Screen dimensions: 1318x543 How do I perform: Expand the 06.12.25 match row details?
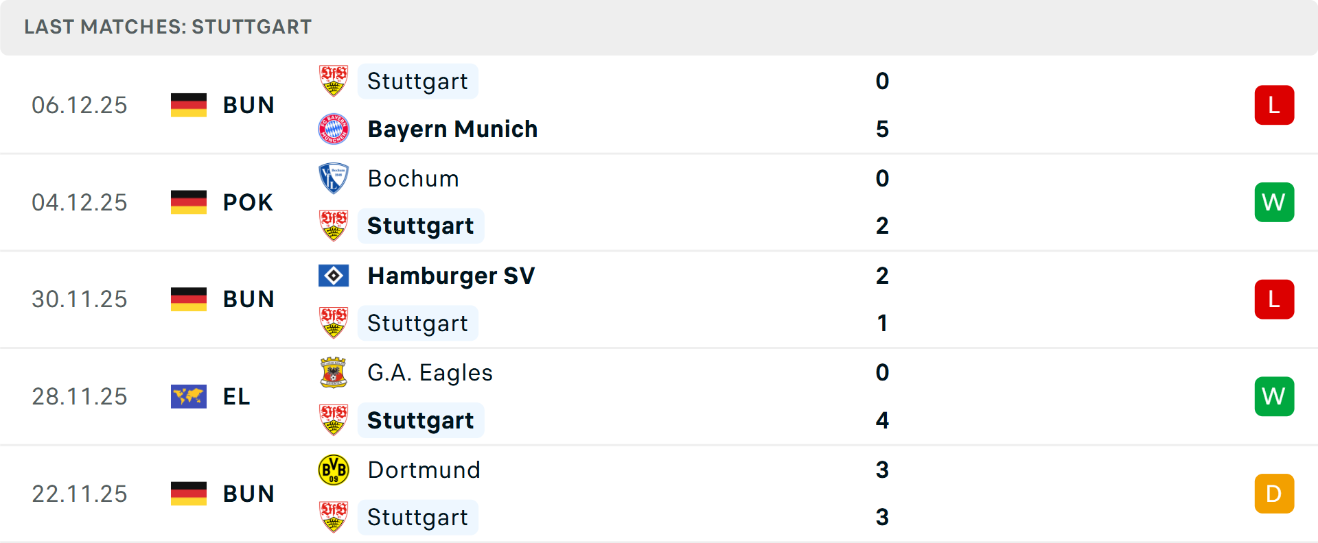659,104
